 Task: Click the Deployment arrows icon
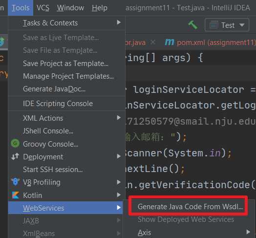point(15,156)
